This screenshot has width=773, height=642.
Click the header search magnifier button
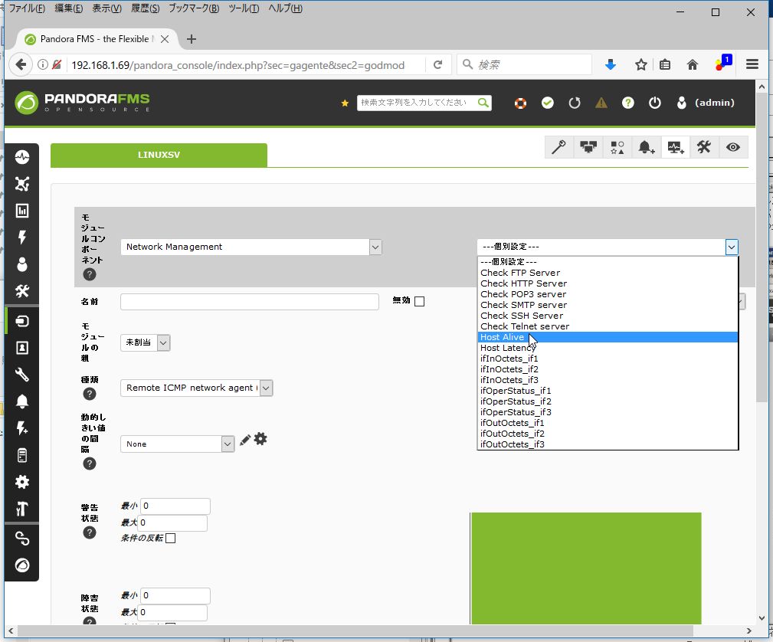[x=483, y=103]
